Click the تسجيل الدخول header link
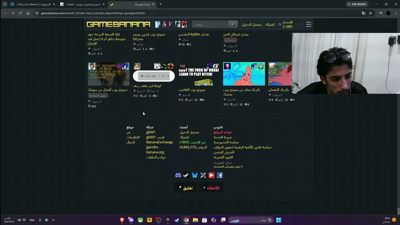 pos(252,24)
